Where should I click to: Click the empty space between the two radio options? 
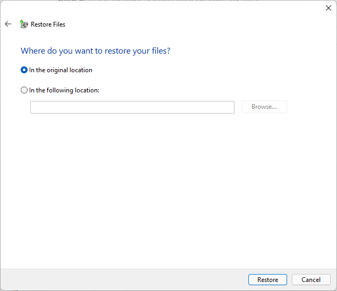pyautogui.click(x=106, y=80)
